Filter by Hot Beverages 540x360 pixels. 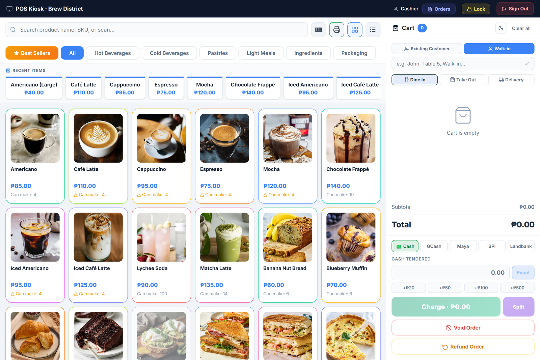point(113,53)
